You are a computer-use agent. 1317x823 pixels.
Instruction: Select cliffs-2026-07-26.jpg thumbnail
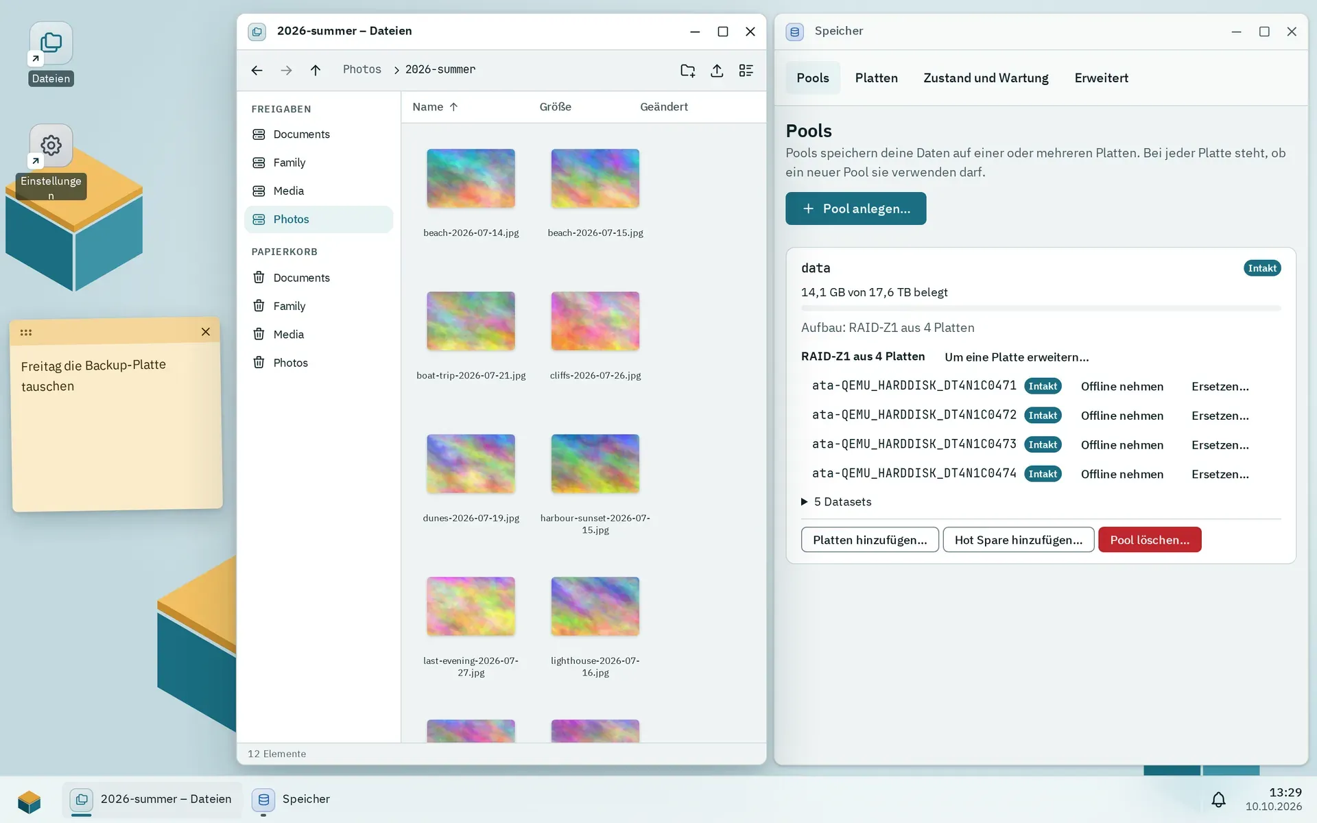click(595, 321)
